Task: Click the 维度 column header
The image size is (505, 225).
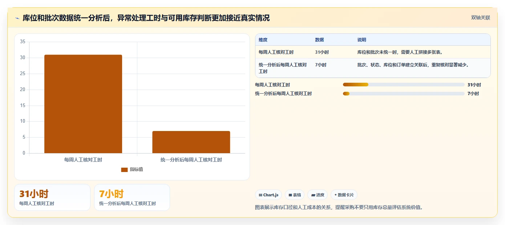Action: [x=263, y=40]
